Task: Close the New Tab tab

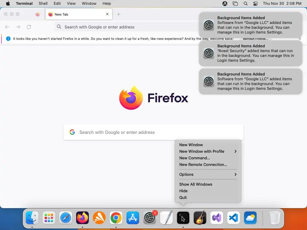Action: (x=107, y=14)
